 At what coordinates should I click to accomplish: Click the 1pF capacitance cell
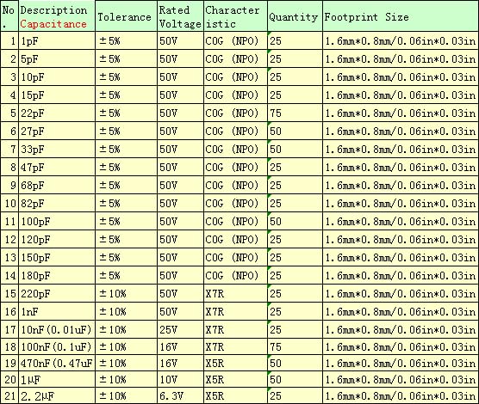57,41
